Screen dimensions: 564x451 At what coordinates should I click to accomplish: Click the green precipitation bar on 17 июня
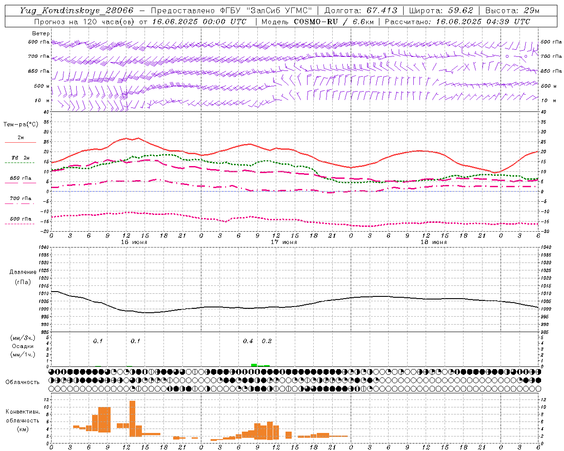coord(254,365)
